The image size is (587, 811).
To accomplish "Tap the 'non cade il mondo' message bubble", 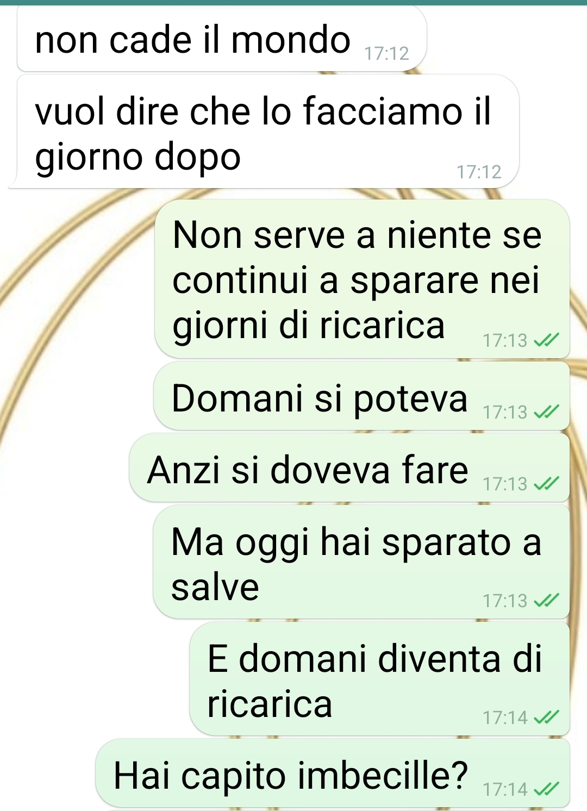I will [222, 39].
